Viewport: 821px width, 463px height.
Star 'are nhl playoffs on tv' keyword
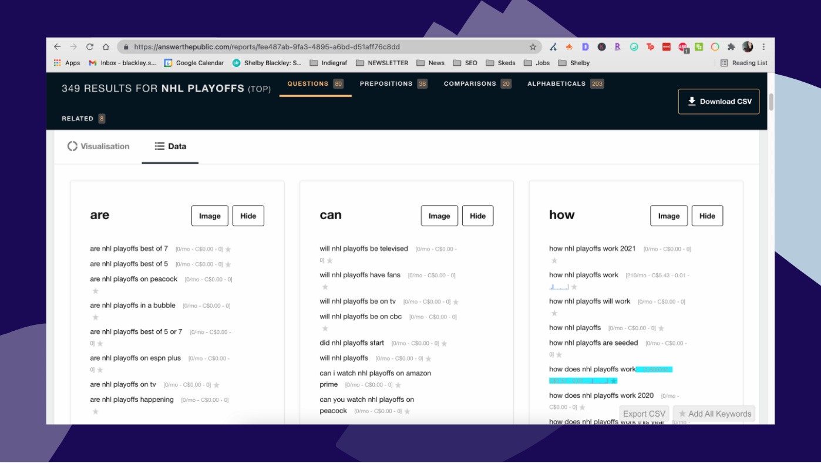[217, 385]
